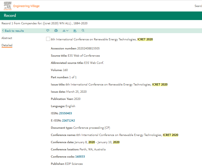The image size is (202, 168).
Task: Go back to results
Action: tap(14, 31)
